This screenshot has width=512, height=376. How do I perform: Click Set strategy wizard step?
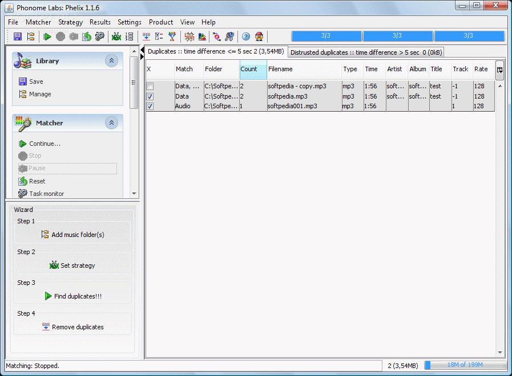(72, 265)
